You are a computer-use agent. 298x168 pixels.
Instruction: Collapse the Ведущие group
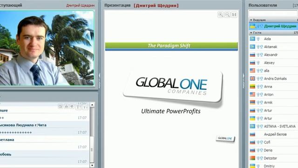click(x=251, y=20)
